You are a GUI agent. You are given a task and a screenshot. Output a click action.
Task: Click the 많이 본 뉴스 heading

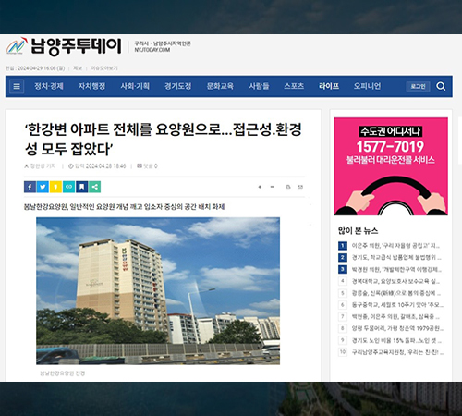click(358, 231)
